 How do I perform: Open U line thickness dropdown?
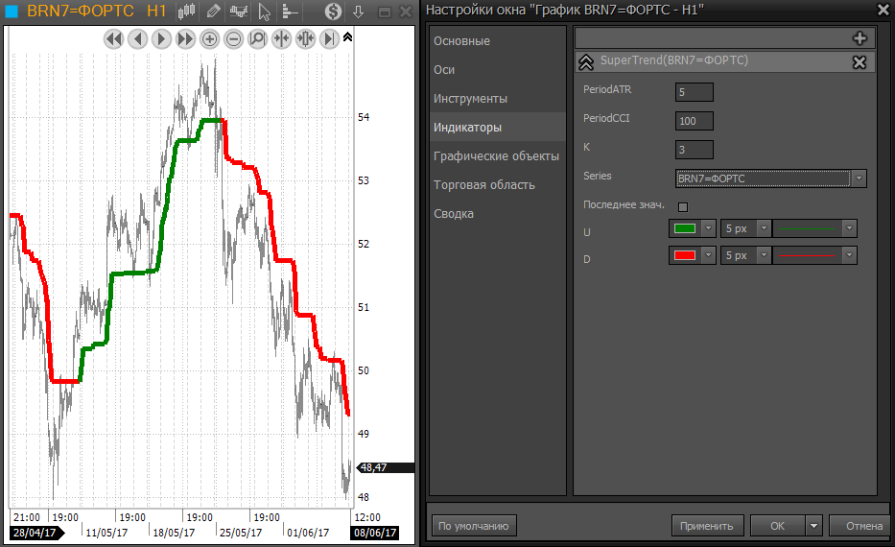[x=764, y=228]
